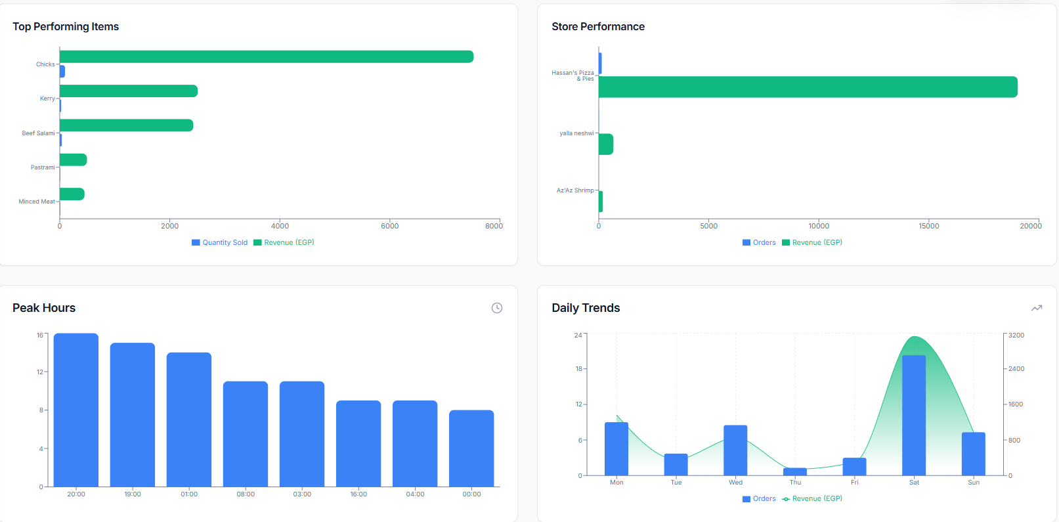Toggle the Quantity Sold series label
The width and height of the screenshot is (1059, 522).
point(225,242)
